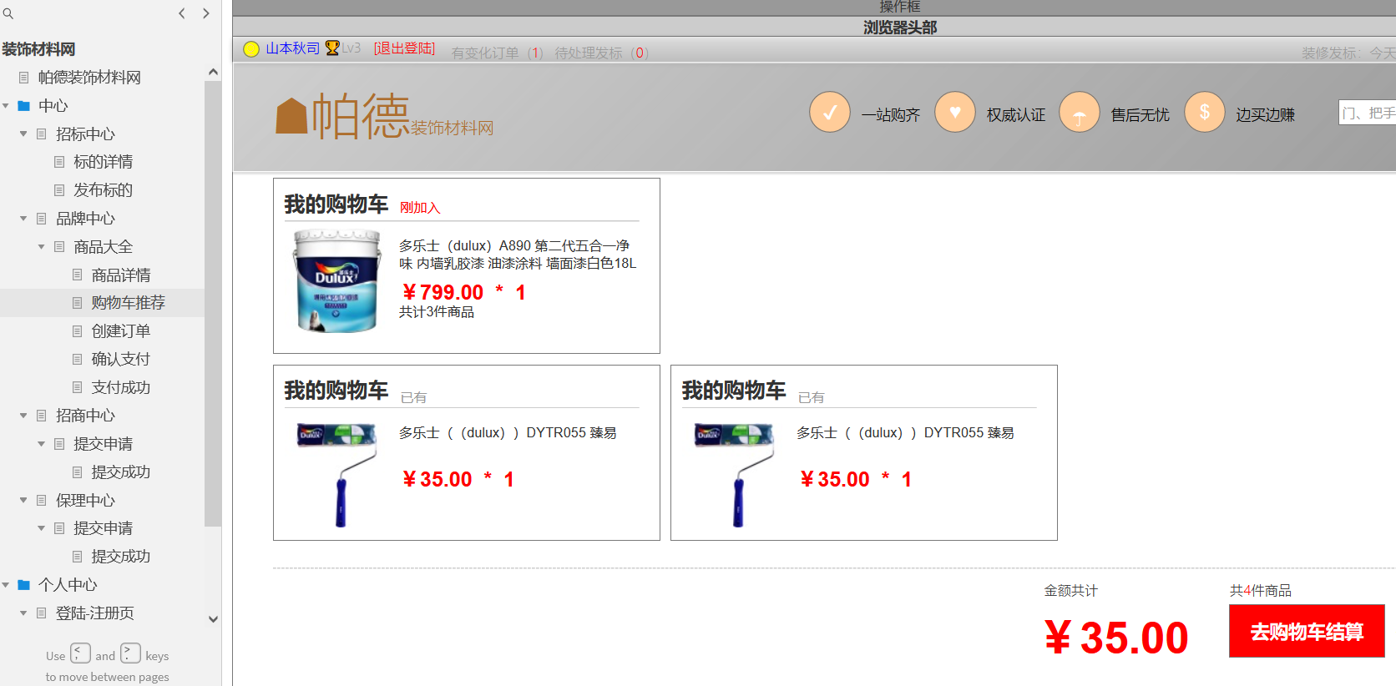
Task: Click page icon beside 标的详情
Action: coord(59,162)
